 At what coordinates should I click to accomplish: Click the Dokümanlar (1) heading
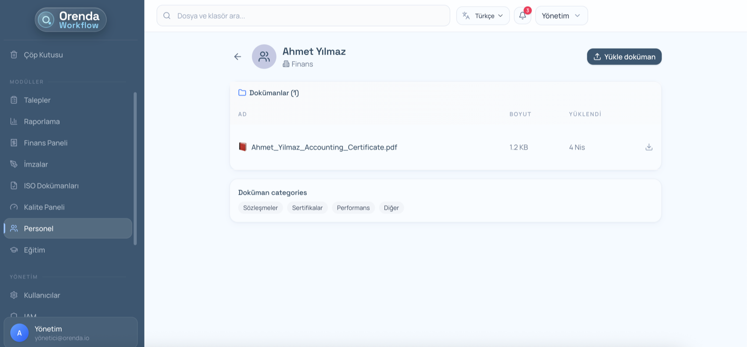274,92
